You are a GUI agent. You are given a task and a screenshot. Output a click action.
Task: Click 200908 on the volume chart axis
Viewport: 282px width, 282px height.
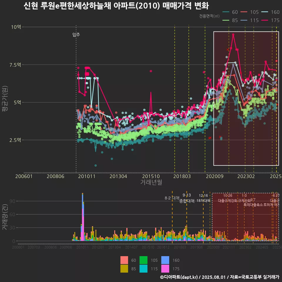click(66, 247)
